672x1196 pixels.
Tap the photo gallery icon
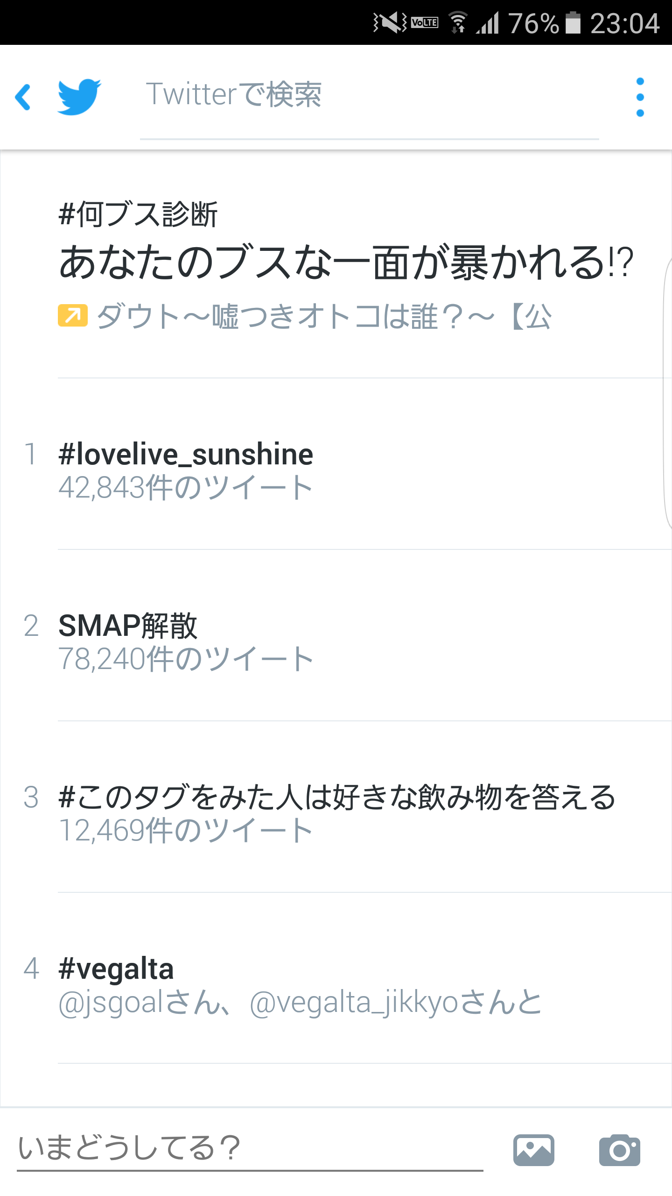click(533, 1150)
